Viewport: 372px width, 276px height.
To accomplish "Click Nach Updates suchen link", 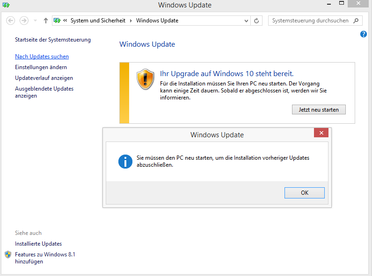I will coord(42,57).
